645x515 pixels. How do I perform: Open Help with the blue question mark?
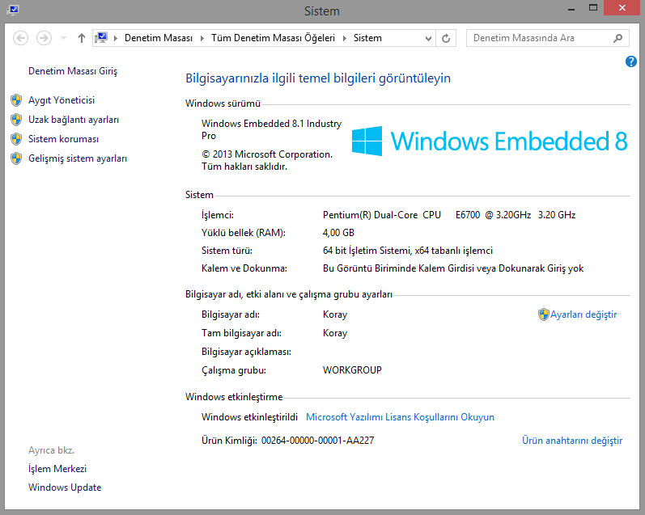[x=631, y=61]
